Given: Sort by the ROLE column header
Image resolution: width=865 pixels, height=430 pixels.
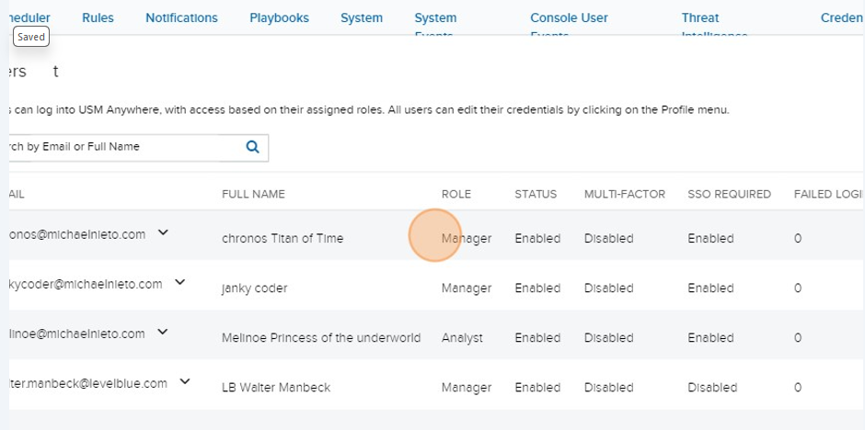Looking at the screenshot, I should click(456, 194).
